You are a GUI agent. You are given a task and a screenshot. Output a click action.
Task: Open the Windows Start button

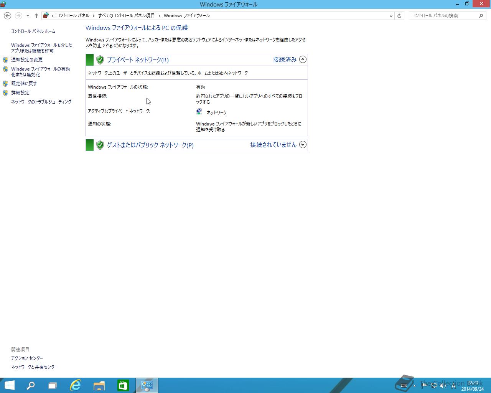click(x=10, y=385)
